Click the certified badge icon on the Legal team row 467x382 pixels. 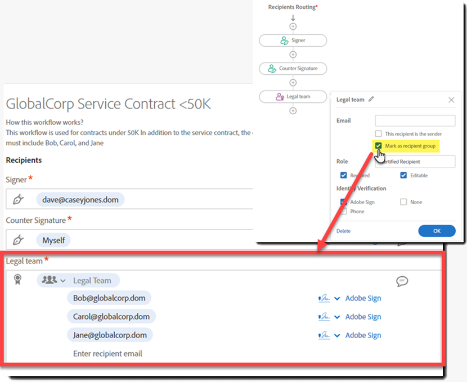(x=17, y=280)
